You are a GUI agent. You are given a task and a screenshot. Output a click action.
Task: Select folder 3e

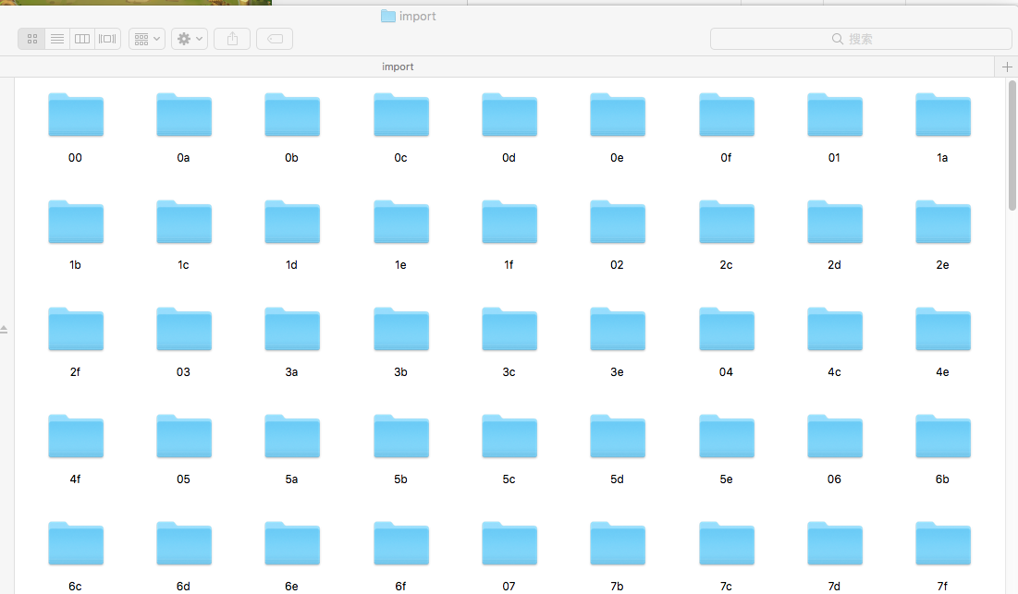click(618, 329)
